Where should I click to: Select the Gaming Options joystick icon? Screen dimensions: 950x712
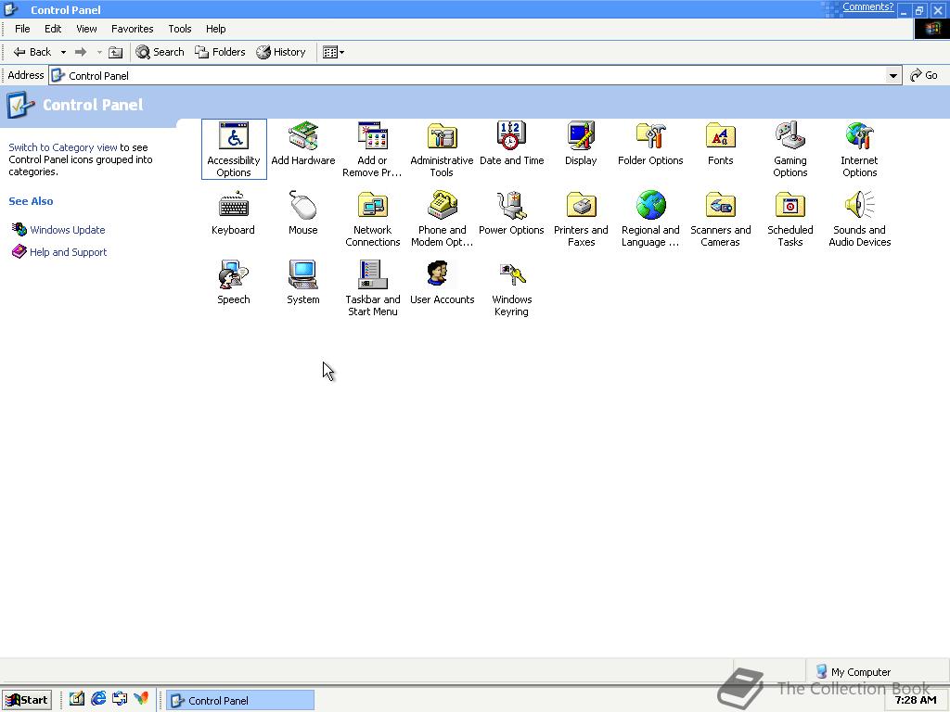(790, 149)
